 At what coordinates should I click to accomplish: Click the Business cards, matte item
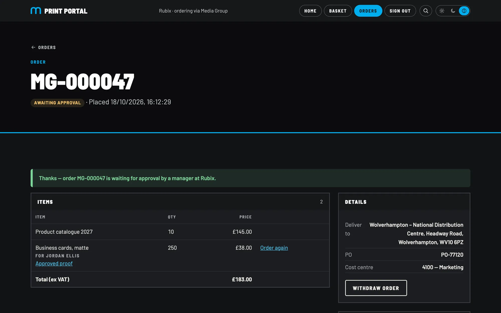(62, 248)
